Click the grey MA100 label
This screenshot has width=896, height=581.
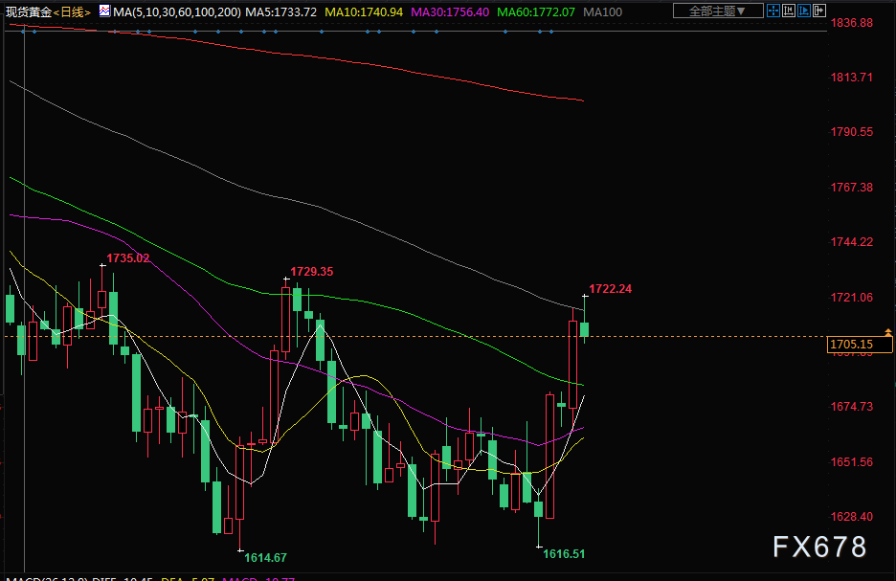click(603, 12)
